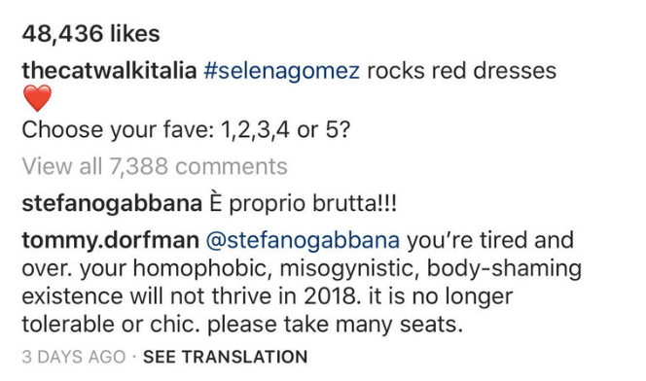
Task: Click 'rocks red dresses' caption text
Action: (461, 71)
